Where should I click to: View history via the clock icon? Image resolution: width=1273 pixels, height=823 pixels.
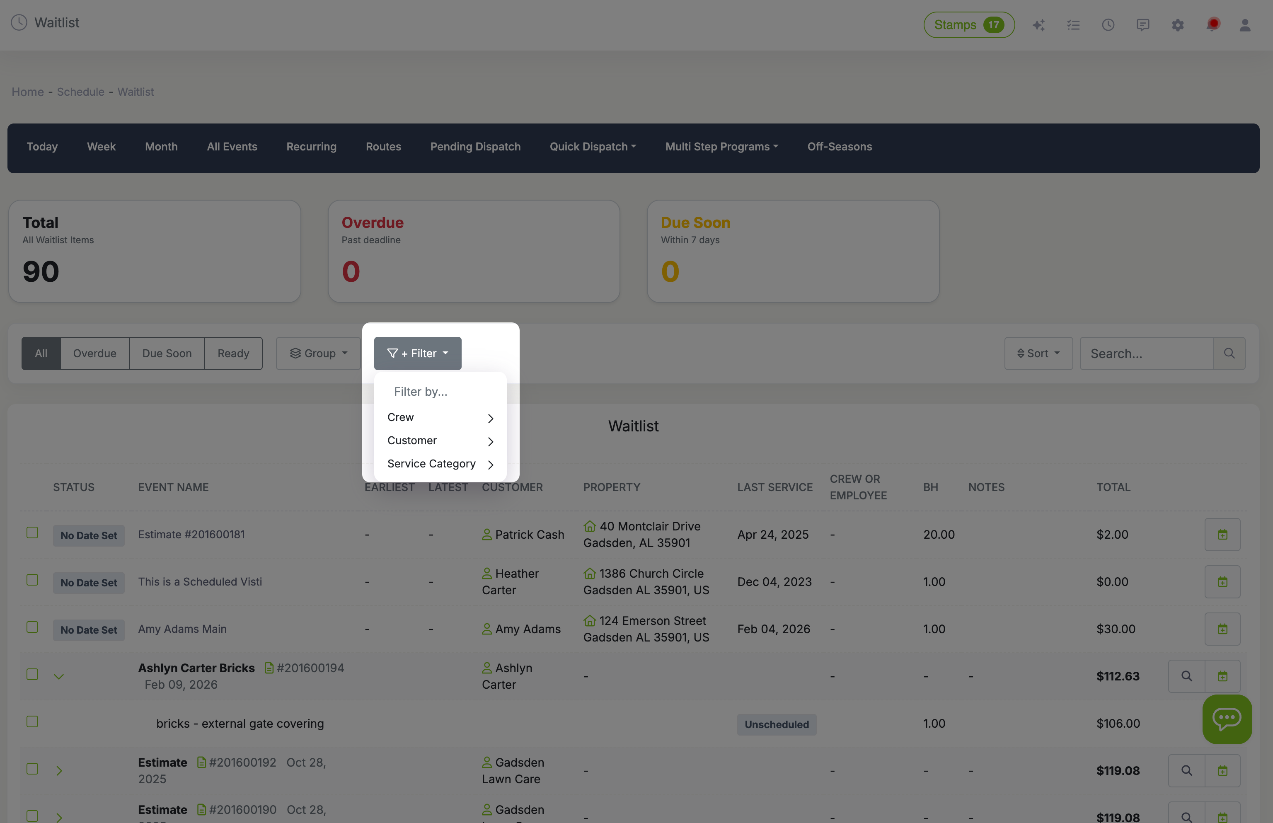pyautogui.click(x=1108, y=24)
